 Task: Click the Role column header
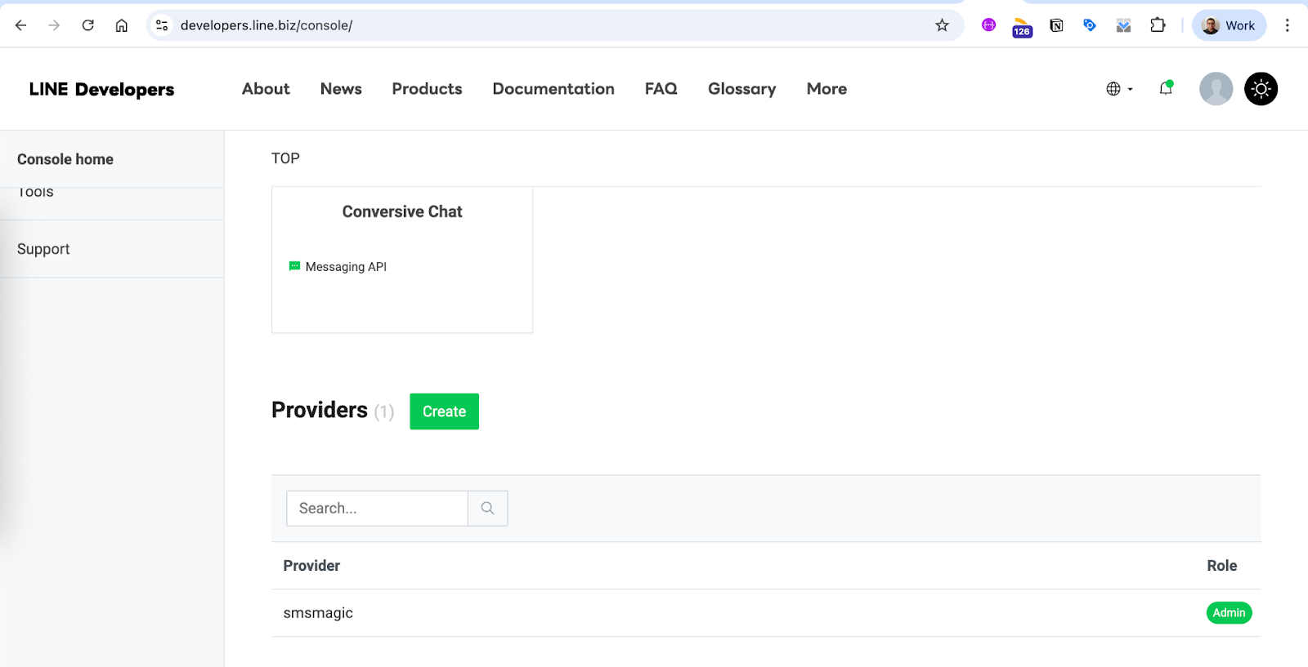coord(1221,566)
